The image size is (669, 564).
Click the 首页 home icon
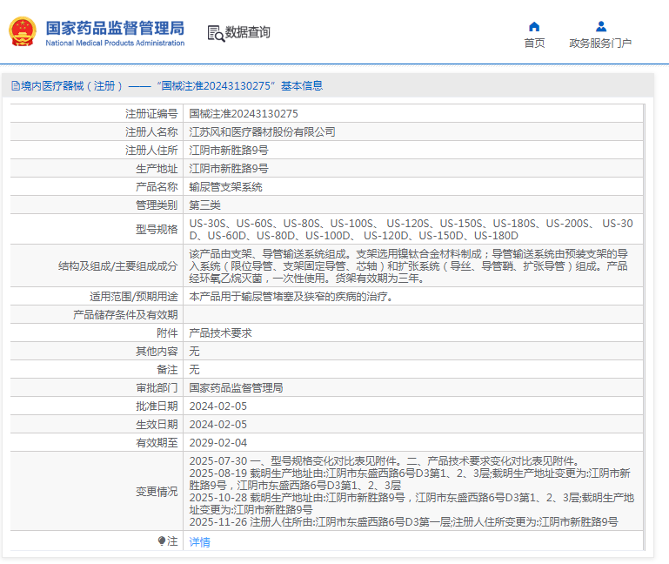pos(534,27)
